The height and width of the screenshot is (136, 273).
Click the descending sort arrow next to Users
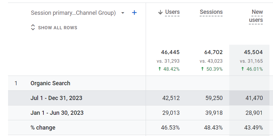point(160,13)
